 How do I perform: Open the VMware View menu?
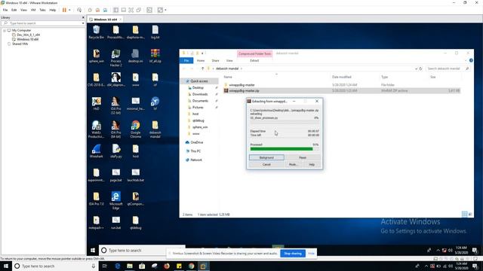(x=23, y=10)
